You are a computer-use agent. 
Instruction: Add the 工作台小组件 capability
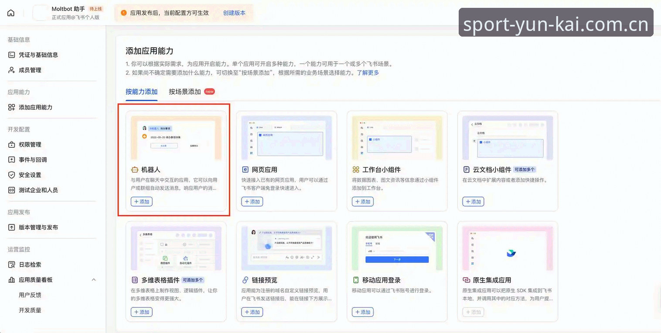pos(363,202)
